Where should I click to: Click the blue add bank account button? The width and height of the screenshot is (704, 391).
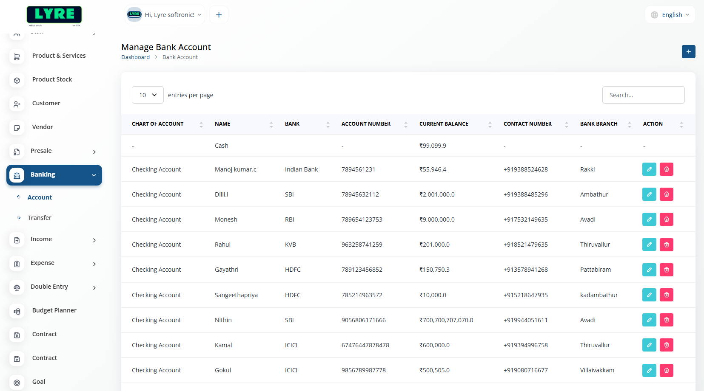coord(688,52)
